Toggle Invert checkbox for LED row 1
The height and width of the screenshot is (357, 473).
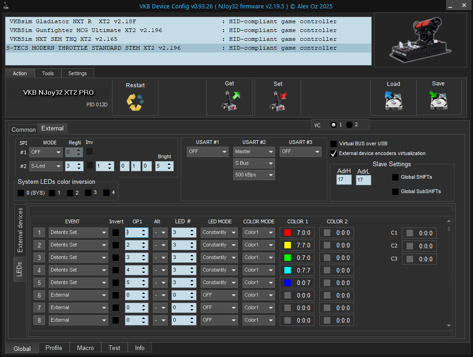(x=116, y=233)
